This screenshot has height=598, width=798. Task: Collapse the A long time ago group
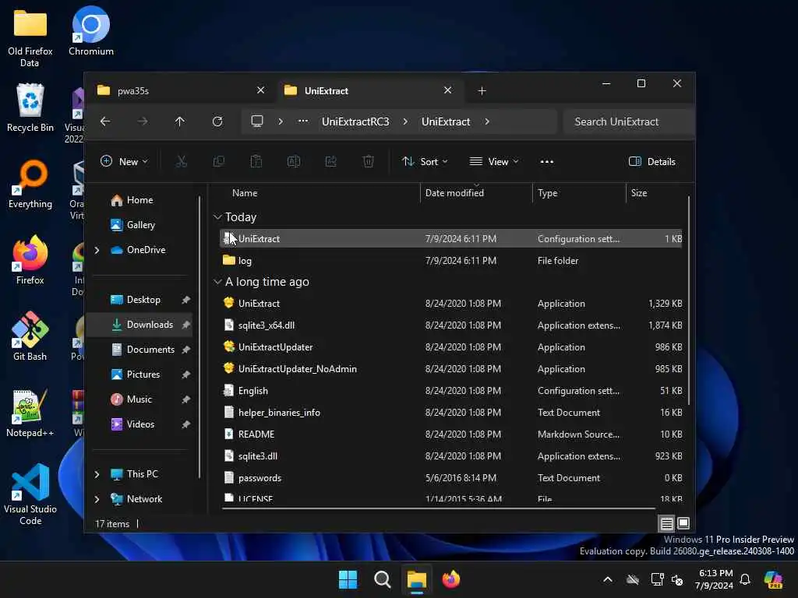pyautogui.click(x=217, y=282)
